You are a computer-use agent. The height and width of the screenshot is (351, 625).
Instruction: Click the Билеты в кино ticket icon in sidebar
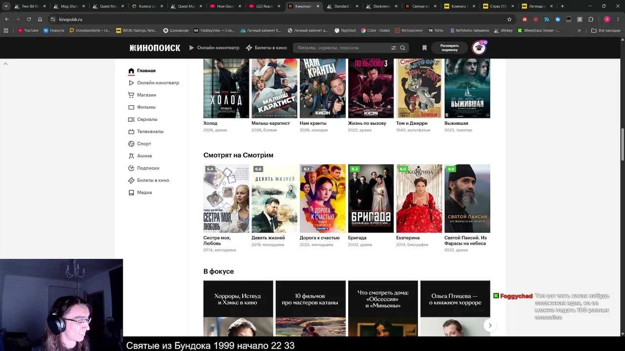pos(131,180)
